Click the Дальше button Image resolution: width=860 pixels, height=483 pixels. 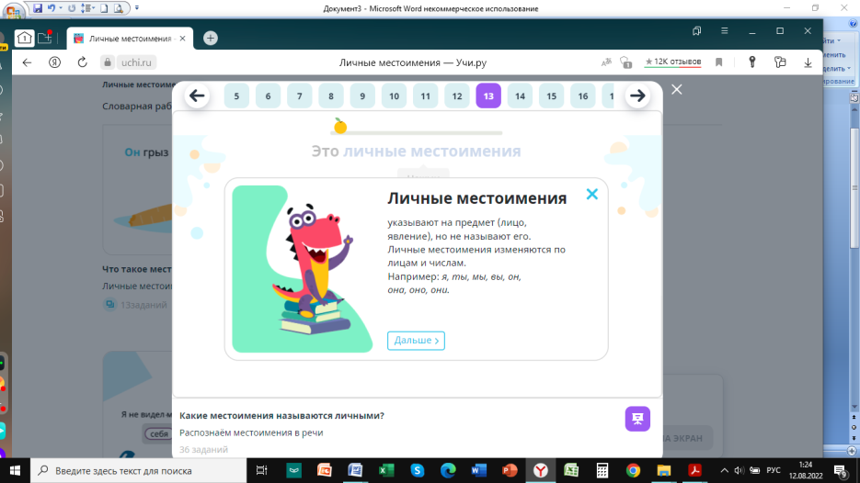pos(416,341)
